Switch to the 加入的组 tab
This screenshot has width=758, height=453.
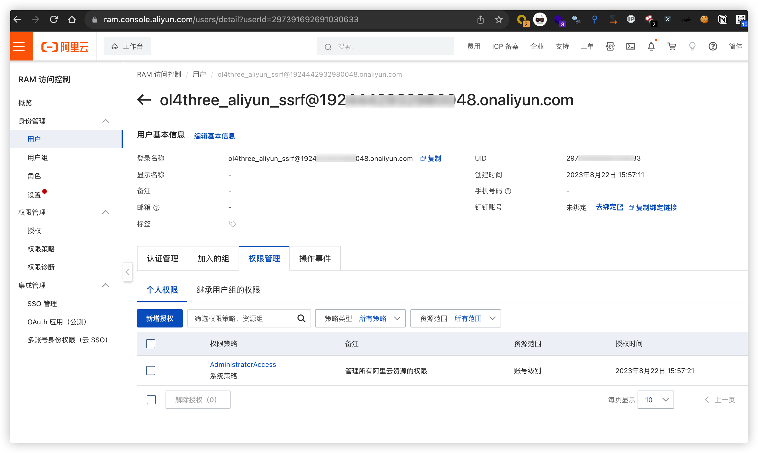[x=213, y=258]
